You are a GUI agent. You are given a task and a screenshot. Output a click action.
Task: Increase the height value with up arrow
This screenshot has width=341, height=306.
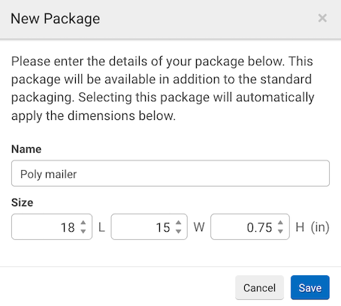pyautogui.click(x=280, y=223)
